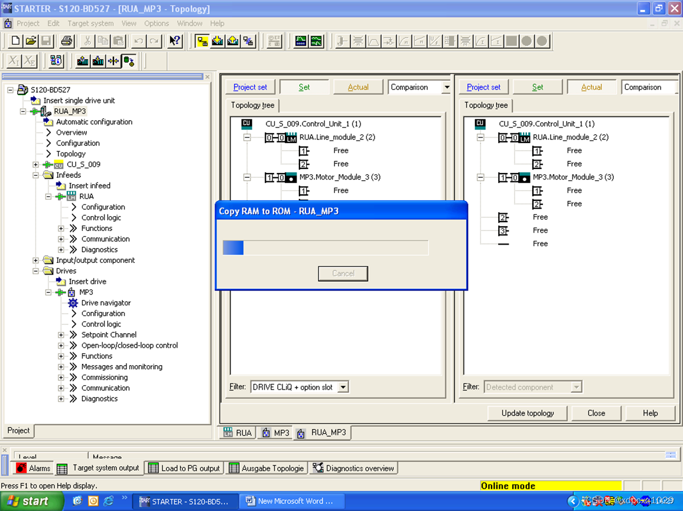The height and width of the screenshot is (511, 683).
Task: Open the Detected component filter dropdown
Action: 576,387
